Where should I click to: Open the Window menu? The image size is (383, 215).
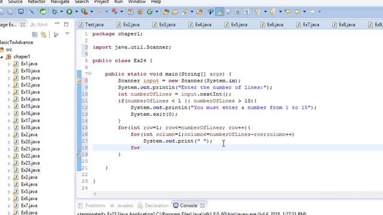[137, 2]
